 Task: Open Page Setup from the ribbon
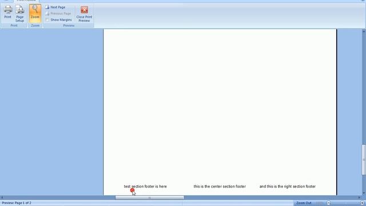click(x=19, y=14)
